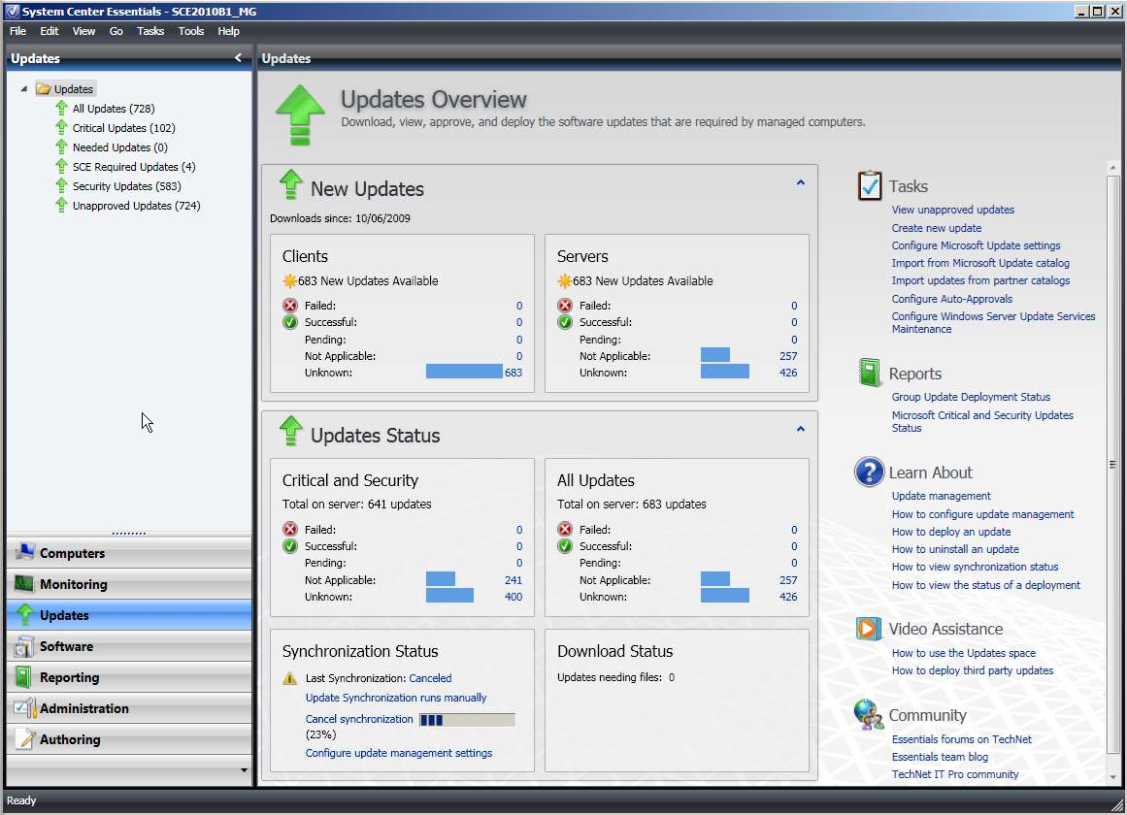This screenshot has height=815, width=1127.
Task: Open Configure Microsoft Update settings
Action: pos(977,245)
